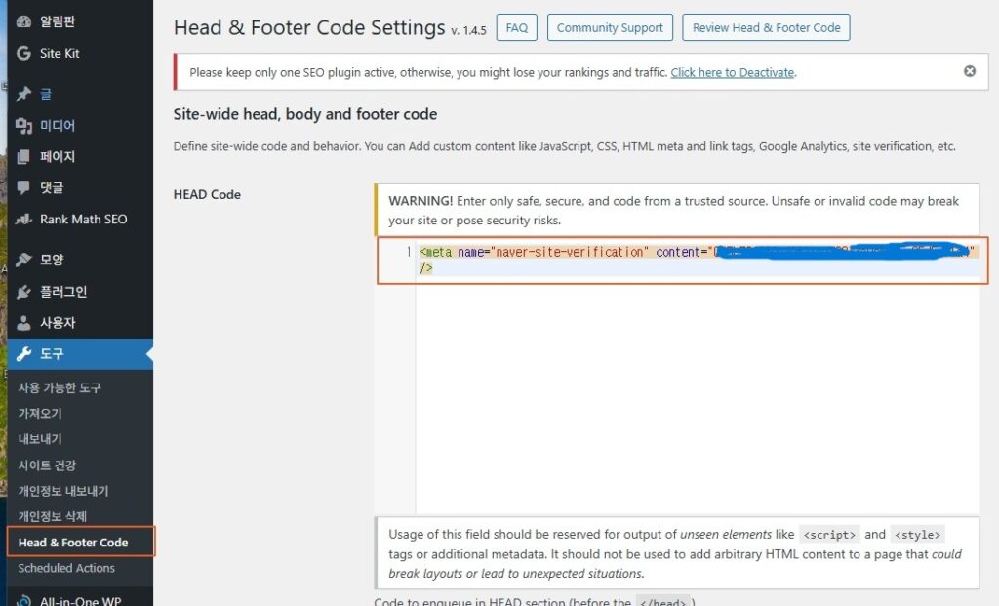Click the Community Support button

[x=610, y=26]
